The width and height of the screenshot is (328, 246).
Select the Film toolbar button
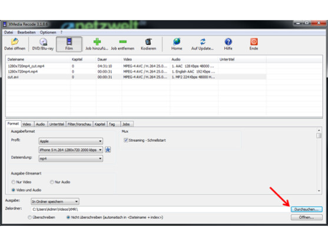click(x=69, y=44)
